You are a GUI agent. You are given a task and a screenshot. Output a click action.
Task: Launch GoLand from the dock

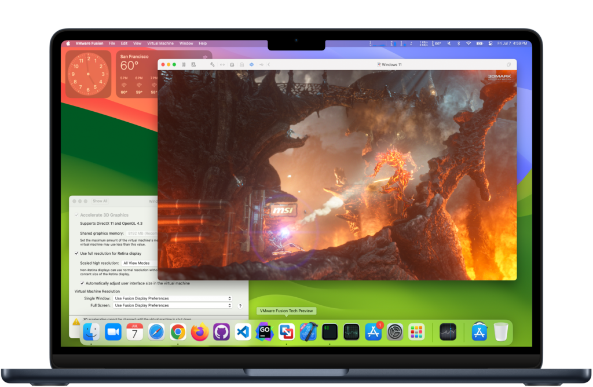coord(265,332)
